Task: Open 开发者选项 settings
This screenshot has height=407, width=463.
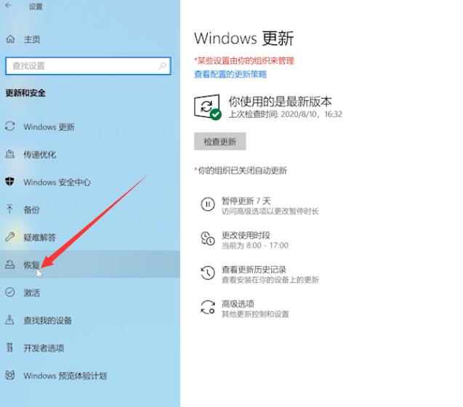Action: coord(44,348)
